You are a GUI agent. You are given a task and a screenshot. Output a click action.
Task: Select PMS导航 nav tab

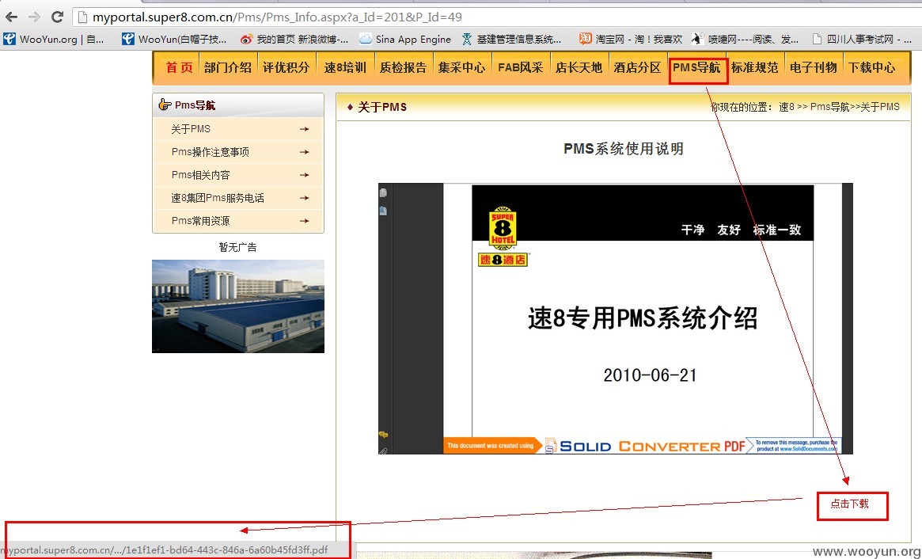(x=696, y=67)
